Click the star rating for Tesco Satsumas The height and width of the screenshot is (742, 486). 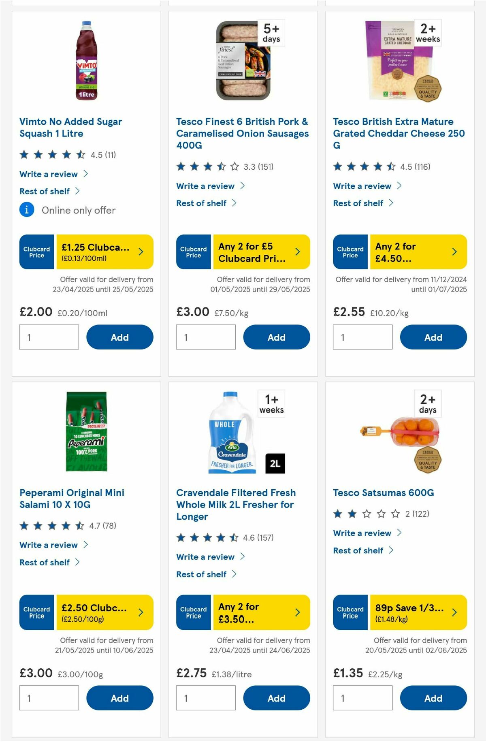(362, 514)
